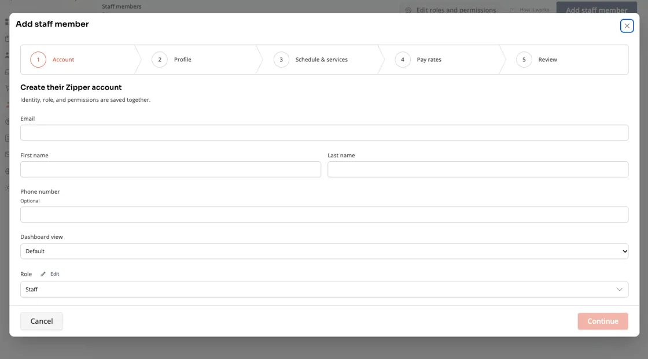This screenshot has height=359, width=648.
Task: Click the step 3 circle icon
Action: 281,60
